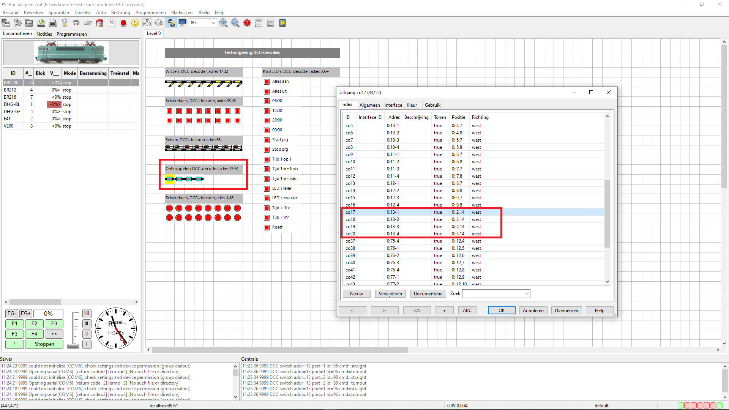Image resolution: width=729 pixels, height=410 pixels.
Task: Click the yellow smiley toolbar icon
Action: (135, 23)
